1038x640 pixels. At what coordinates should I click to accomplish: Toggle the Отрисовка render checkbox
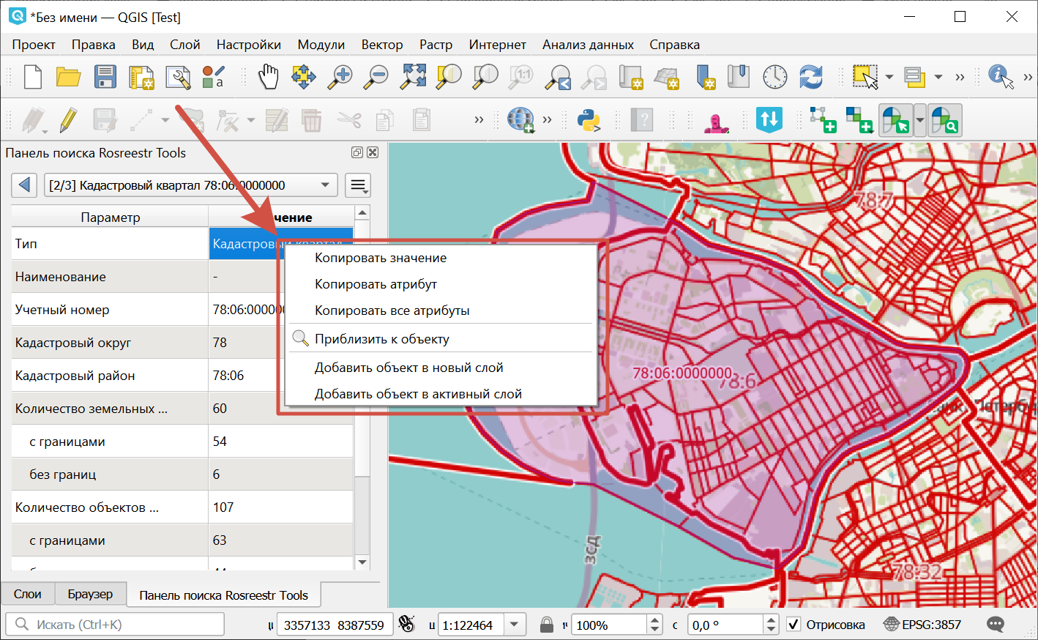(794, 625)
